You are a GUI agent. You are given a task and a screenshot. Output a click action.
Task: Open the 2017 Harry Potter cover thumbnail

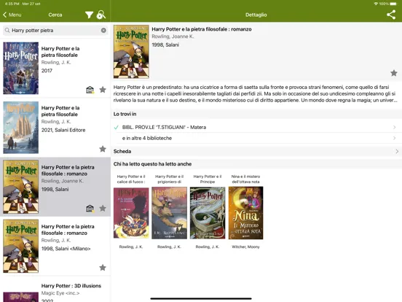click(x=21, y=68)
